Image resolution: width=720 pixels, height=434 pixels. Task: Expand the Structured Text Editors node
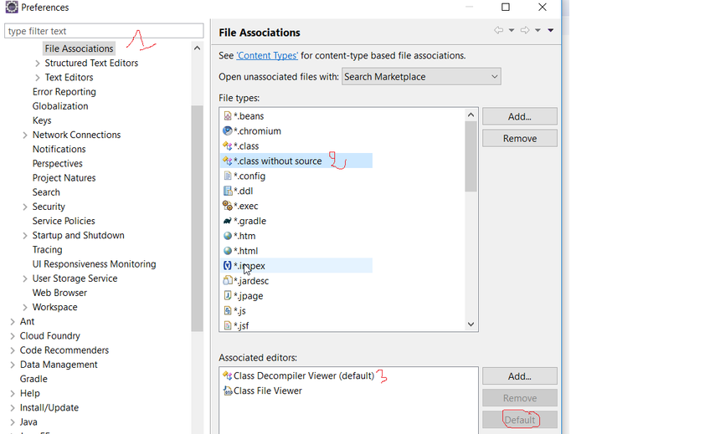pos(38,64)
